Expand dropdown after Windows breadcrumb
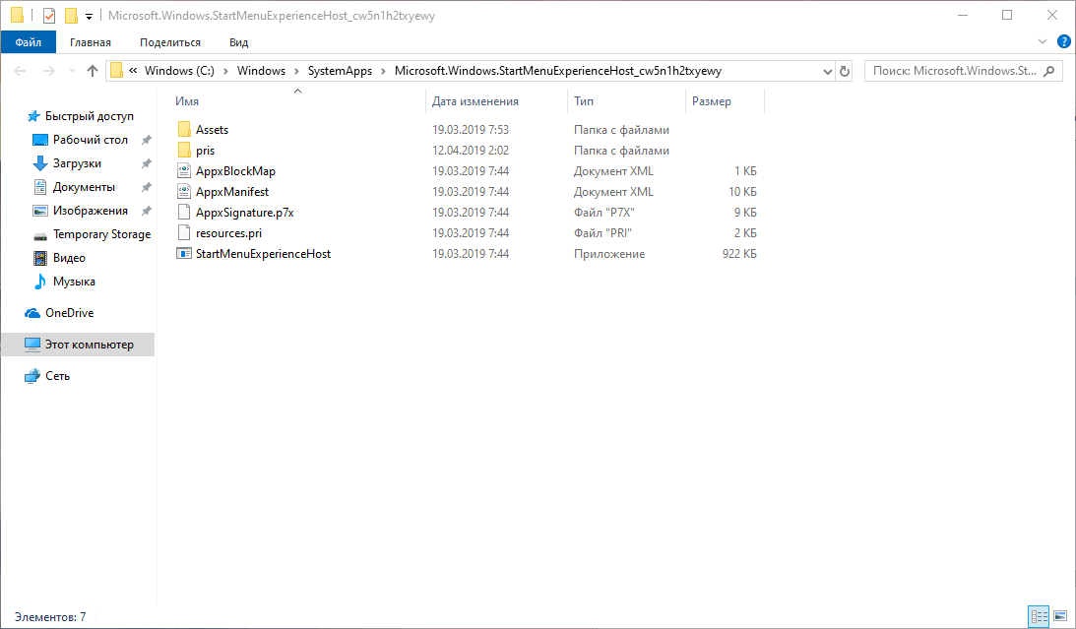This screenshot has height=629, width=1076. pos(296,71)
